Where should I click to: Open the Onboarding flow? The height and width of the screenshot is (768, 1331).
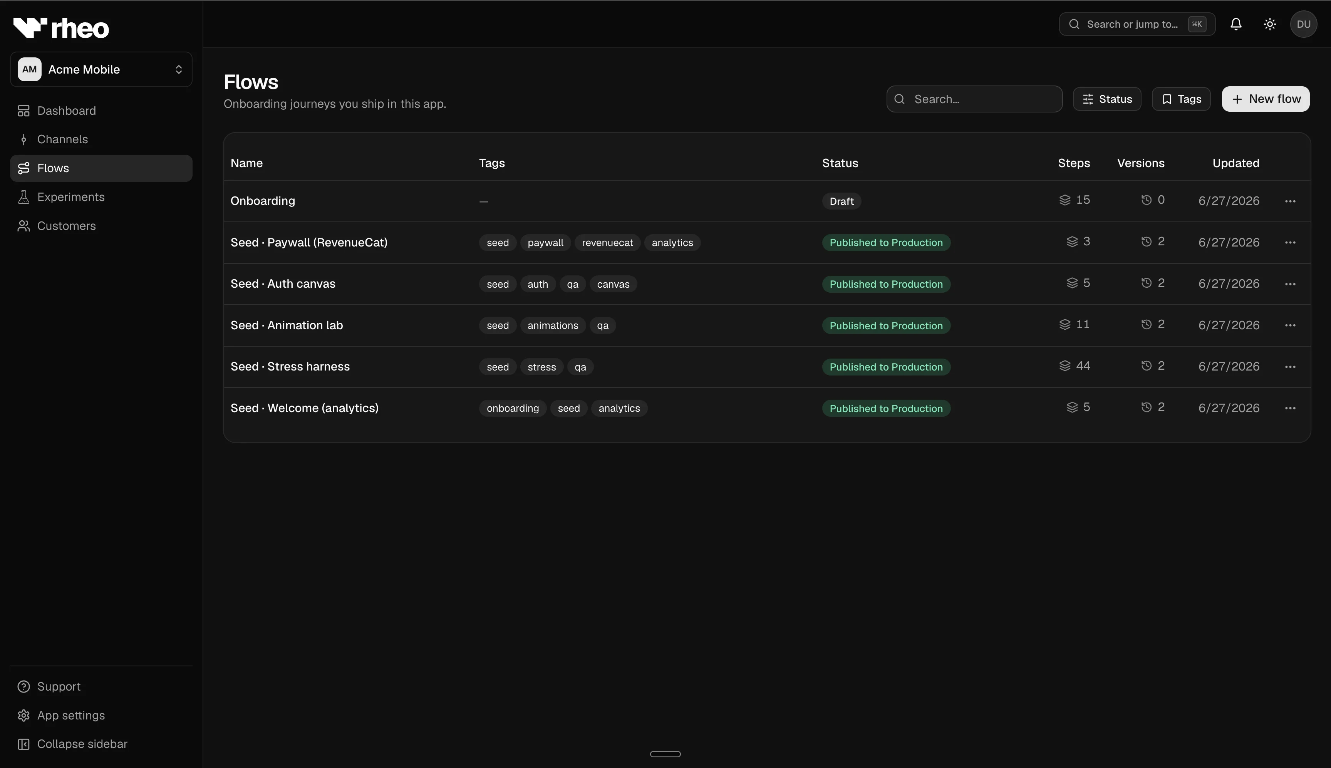click(x=263, y=201)
